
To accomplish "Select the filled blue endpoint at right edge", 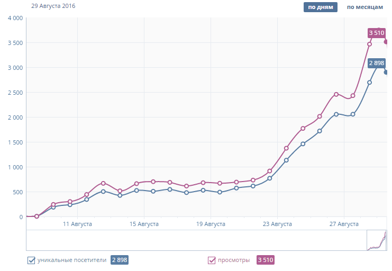I will [386, 72].
